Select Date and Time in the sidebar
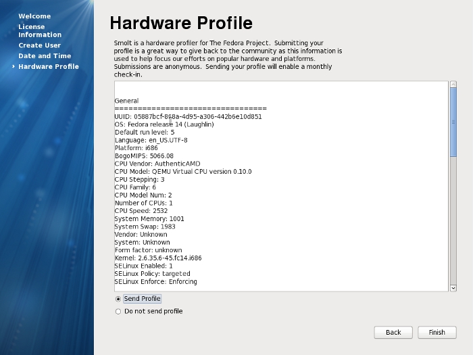Image resolution: width=473 pixels, height=355 pixels. coord(44,56)
